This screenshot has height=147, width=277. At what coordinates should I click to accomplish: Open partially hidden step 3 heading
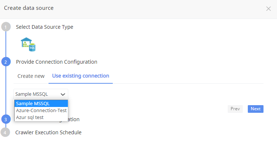[74, 119]
